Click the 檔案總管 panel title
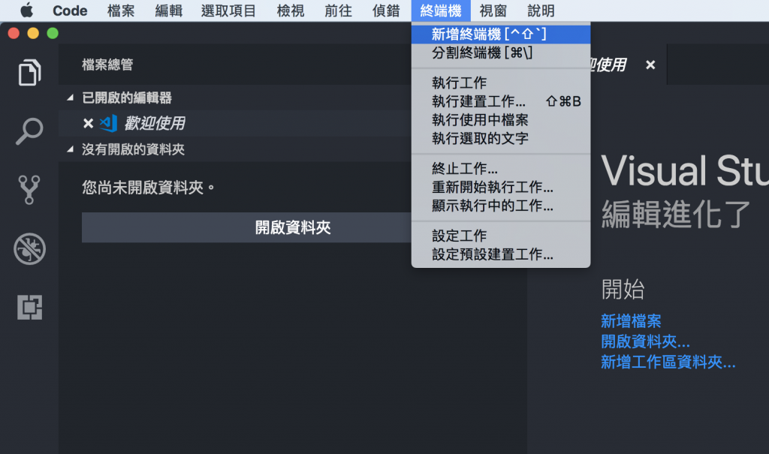769x454 pixels. tap(107, 65)
